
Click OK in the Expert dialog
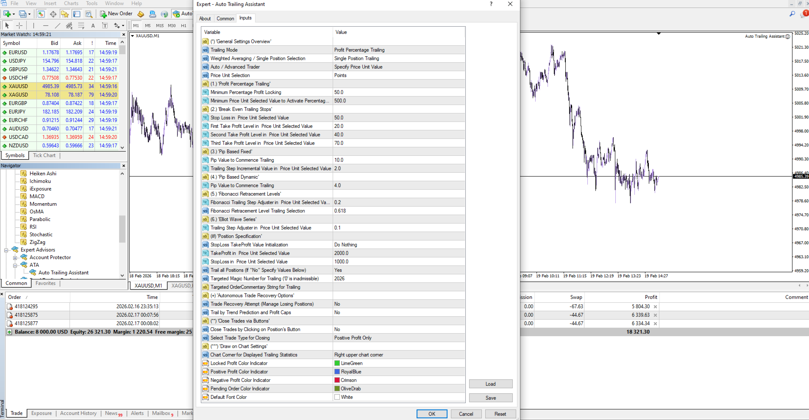pyautogui.click(x=432, y=414)
